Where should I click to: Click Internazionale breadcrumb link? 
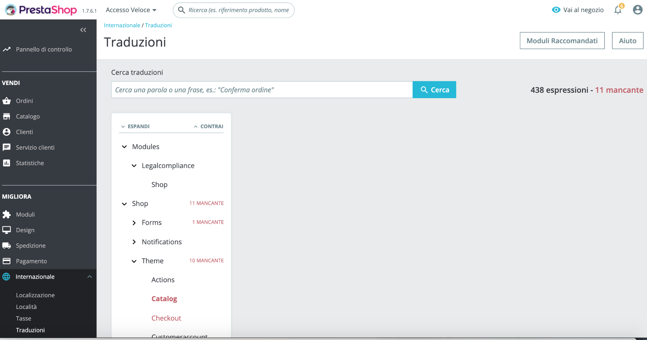click(x=122, y=25)
